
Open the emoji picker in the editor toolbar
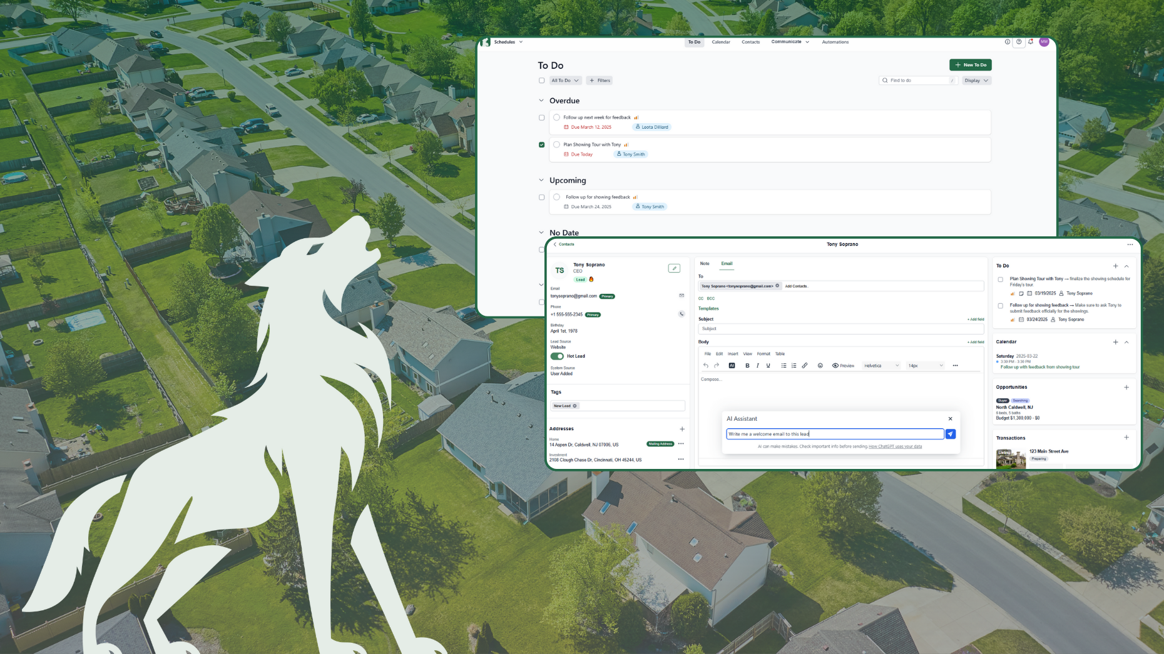[820, 366]
